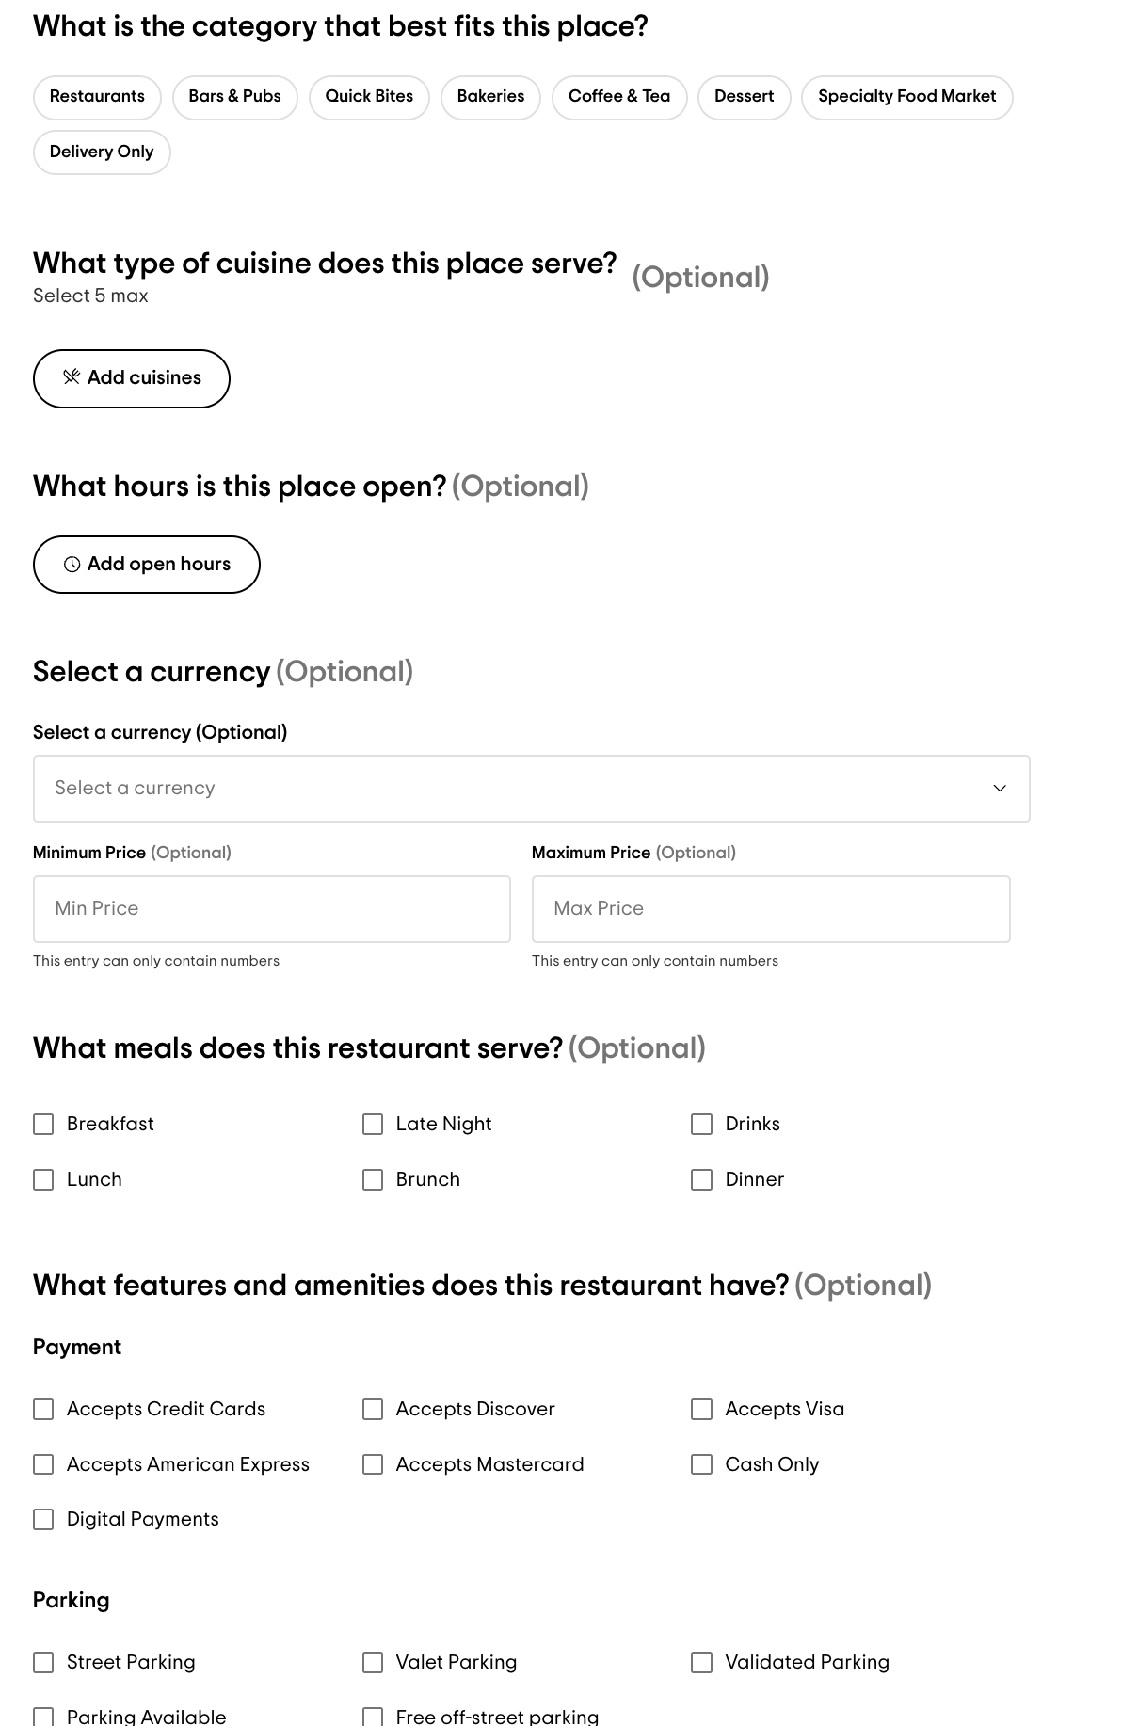Type in the Min Price field

(x=271, y=909)
